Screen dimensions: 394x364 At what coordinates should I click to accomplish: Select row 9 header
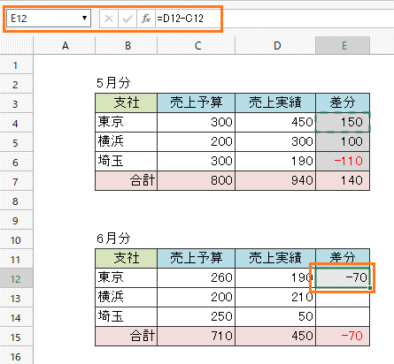(x=16, y=221)
